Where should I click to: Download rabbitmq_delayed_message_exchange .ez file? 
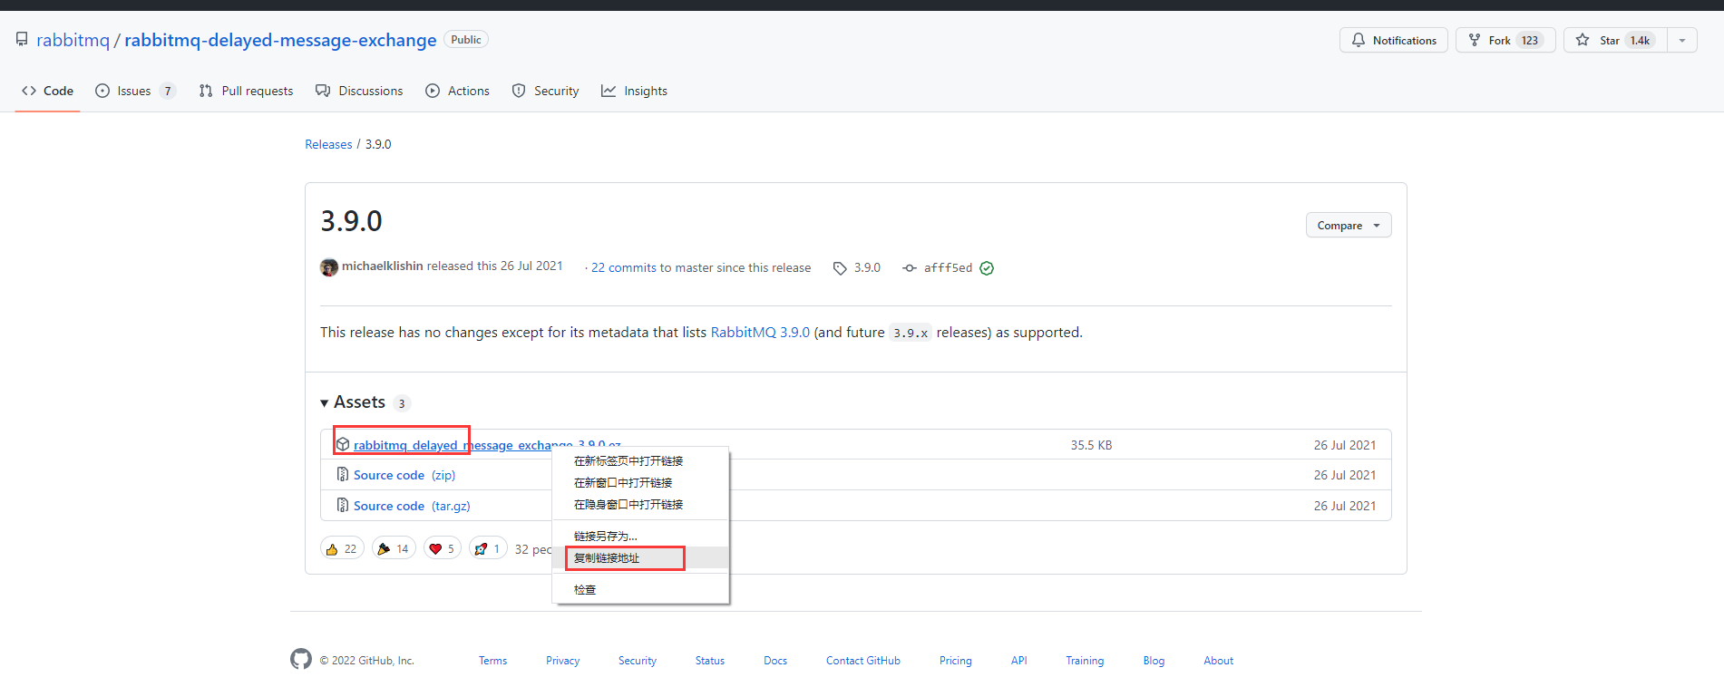[x=487, y=445]
